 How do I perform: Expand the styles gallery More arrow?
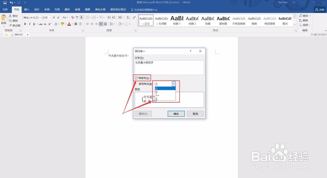tap(295, 25)
